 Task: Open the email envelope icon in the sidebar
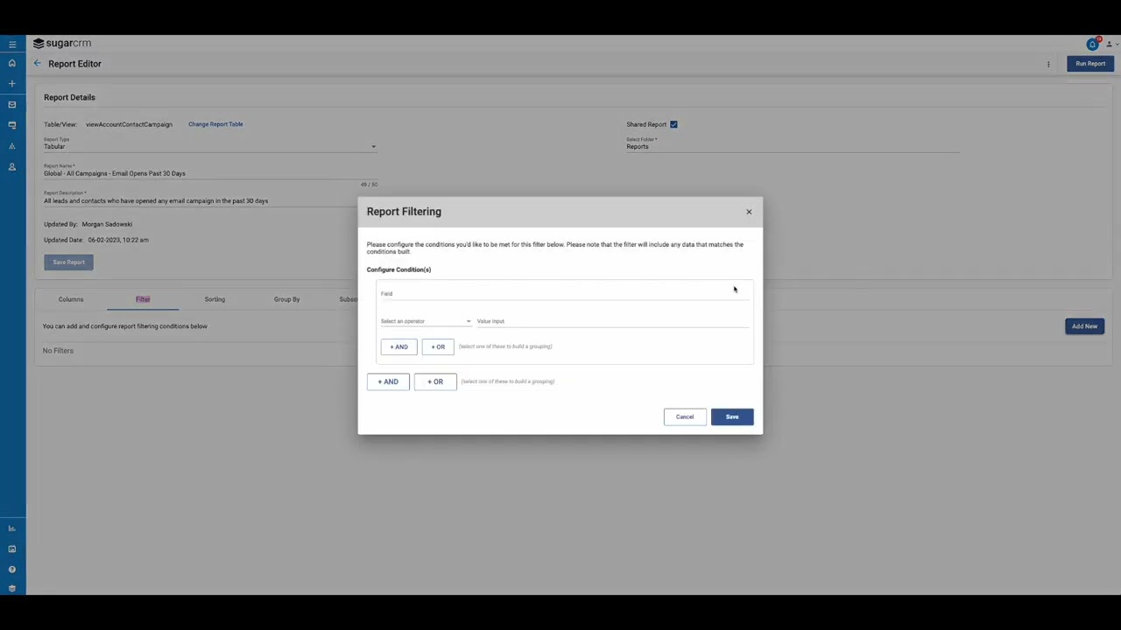pos(12,105)
